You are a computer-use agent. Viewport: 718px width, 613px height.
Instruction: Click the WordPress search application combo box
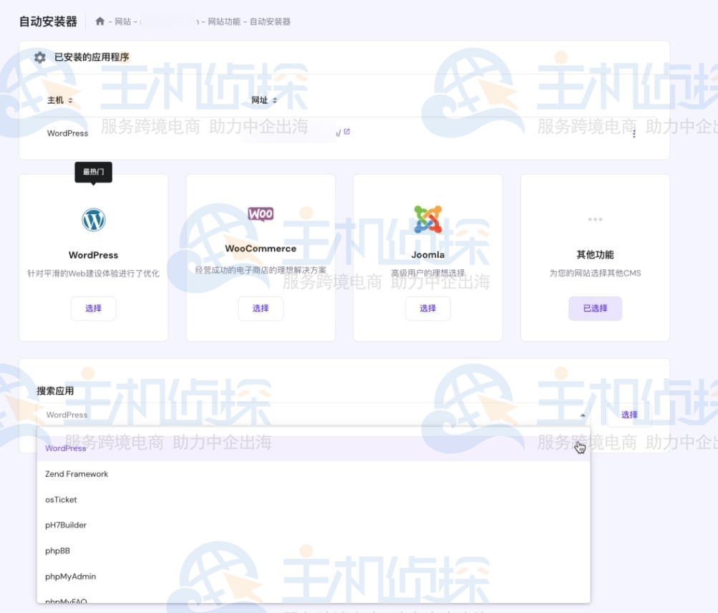coord(314,415)
